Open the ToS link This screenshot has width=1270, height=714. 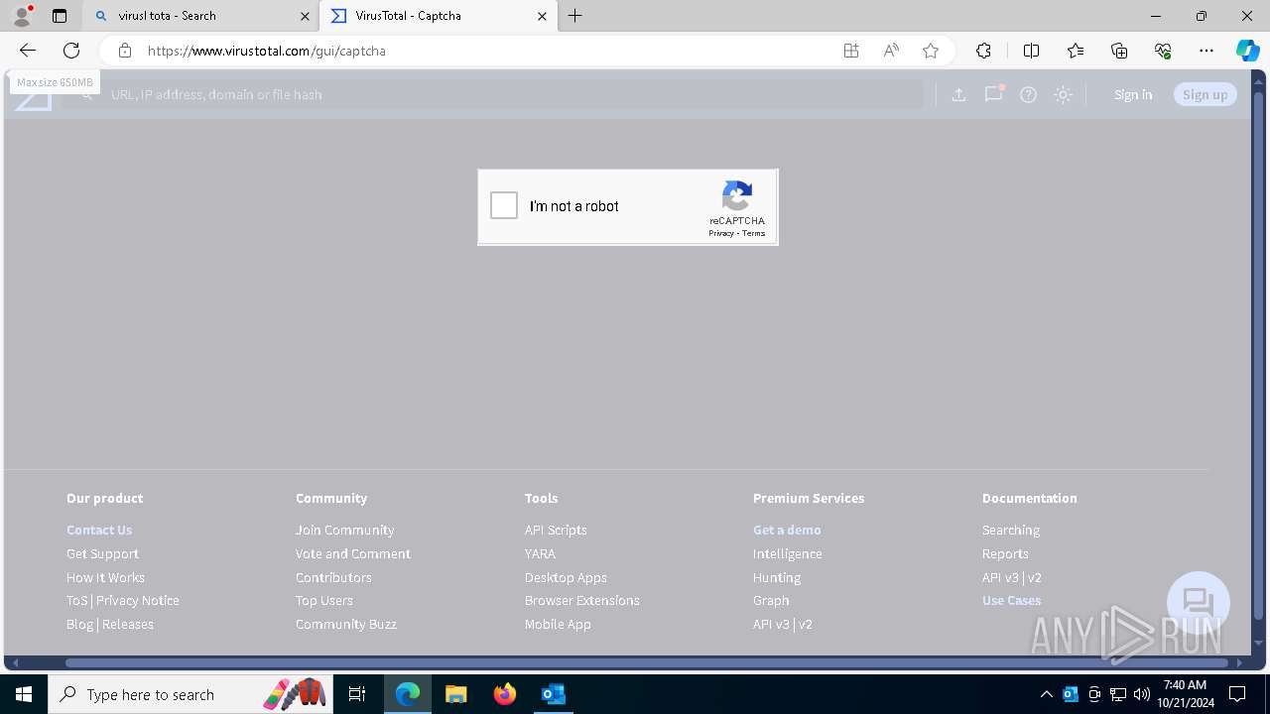point(76,600)
